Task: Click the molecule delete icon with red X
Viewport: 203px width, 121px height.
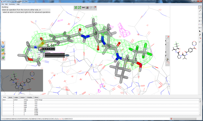Action: (x=95, y=8)
